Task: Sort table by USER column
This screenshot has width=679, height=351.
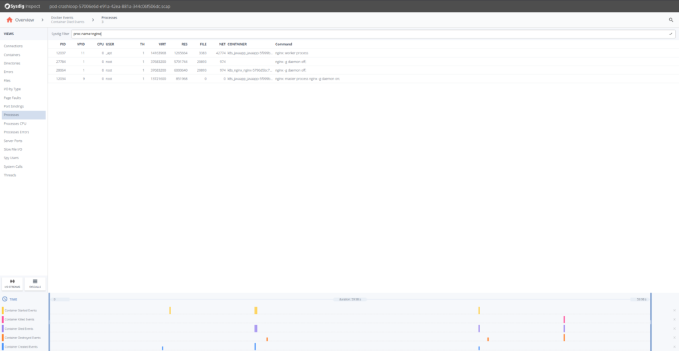Action: point(110,44)
